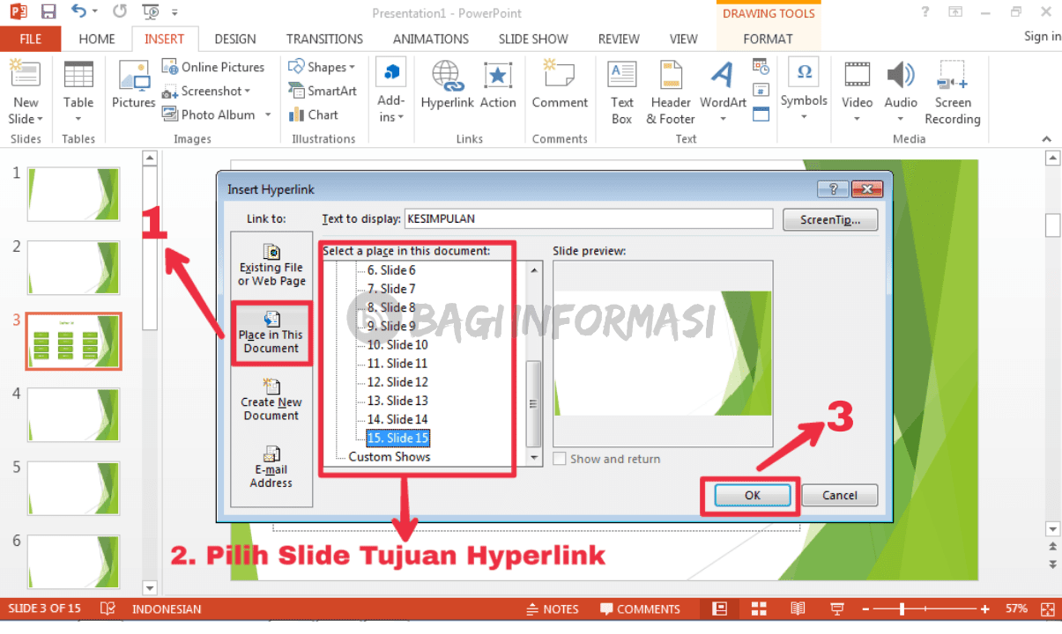
Task: Insert a SmartArt graphic
Action: tap(322, 91)
